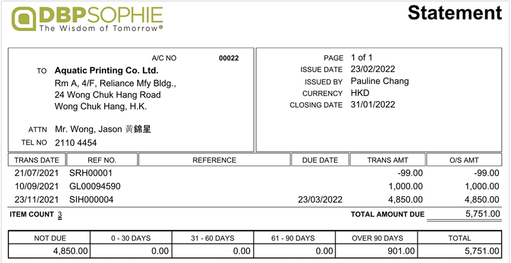Click the 901.00 over 90 days amount
This screenshot has width=511, height=263.
click(x=405, y=251)
